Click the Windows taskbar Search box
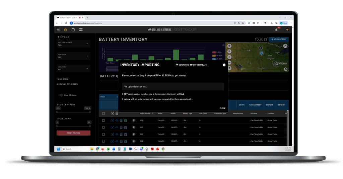This screenshot has height=179, width=343. 75,149
